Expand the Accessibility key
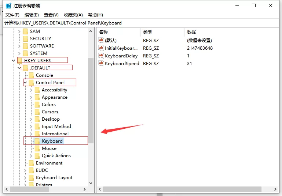Image resolution: width=282 pixels, height=196 pixels. point(31,90)
